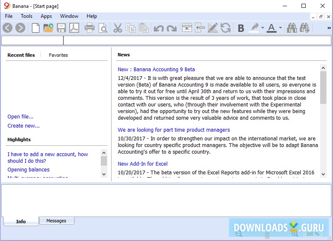Viewport: 333px width, 241px height.
Task: Open print preview with the magnifier page icon
Action: (103, 28)
